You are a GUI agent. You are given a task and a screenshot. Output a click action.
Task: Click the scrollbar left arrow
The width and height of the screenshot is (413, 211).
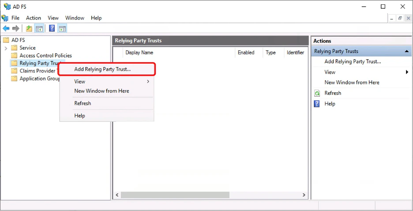[117, 195]
